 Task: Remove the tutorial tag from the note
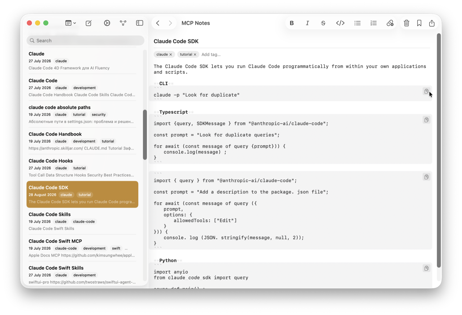point(195,54)
